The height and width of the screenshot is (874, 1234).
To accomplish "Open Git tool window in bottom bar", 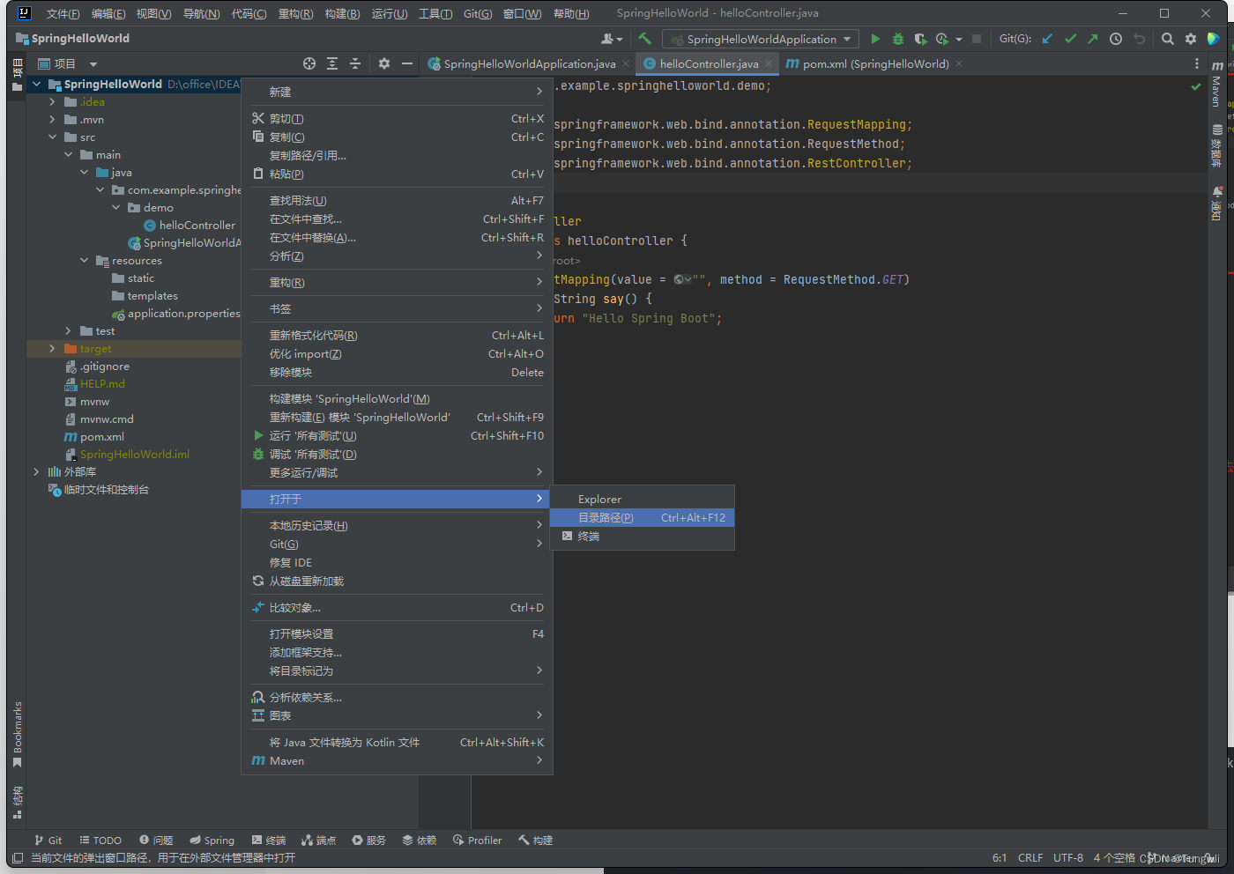I will (x=48, y=841).
